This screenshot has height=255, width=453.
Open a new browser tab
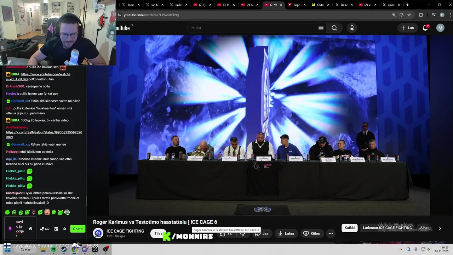pos(407,5)
